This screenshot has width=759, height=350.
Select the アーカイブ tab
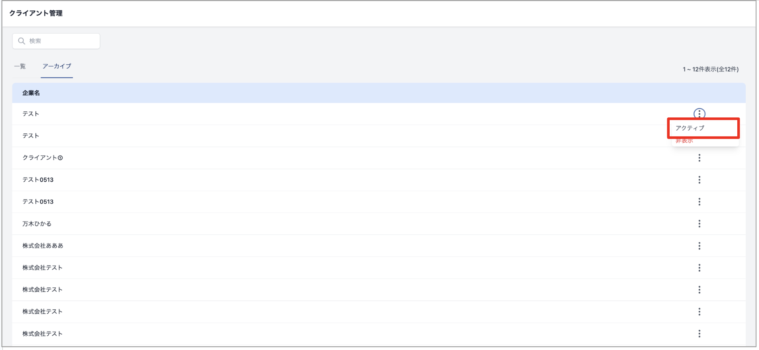click(x=57, y=66)
